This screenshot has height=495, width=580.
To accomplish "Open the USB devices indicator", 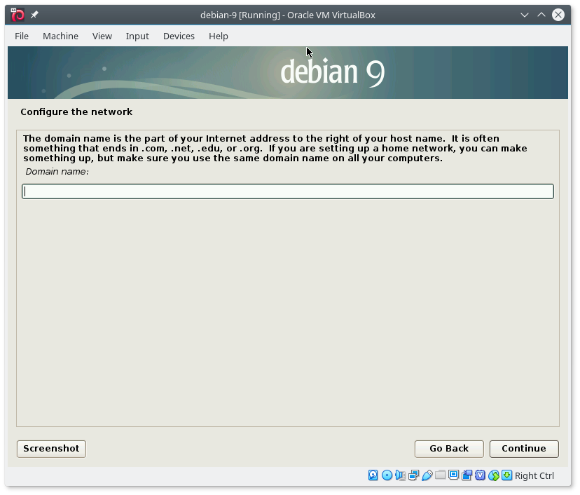I will click(427, 475).
